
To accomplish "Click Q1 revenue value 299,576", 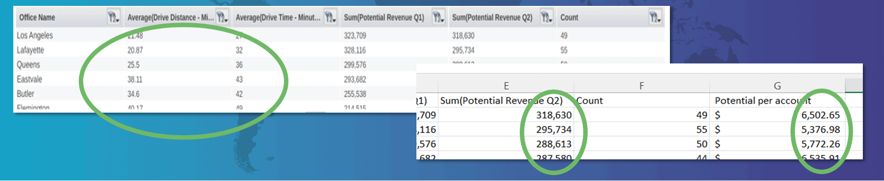I will [x=355, y=65].
